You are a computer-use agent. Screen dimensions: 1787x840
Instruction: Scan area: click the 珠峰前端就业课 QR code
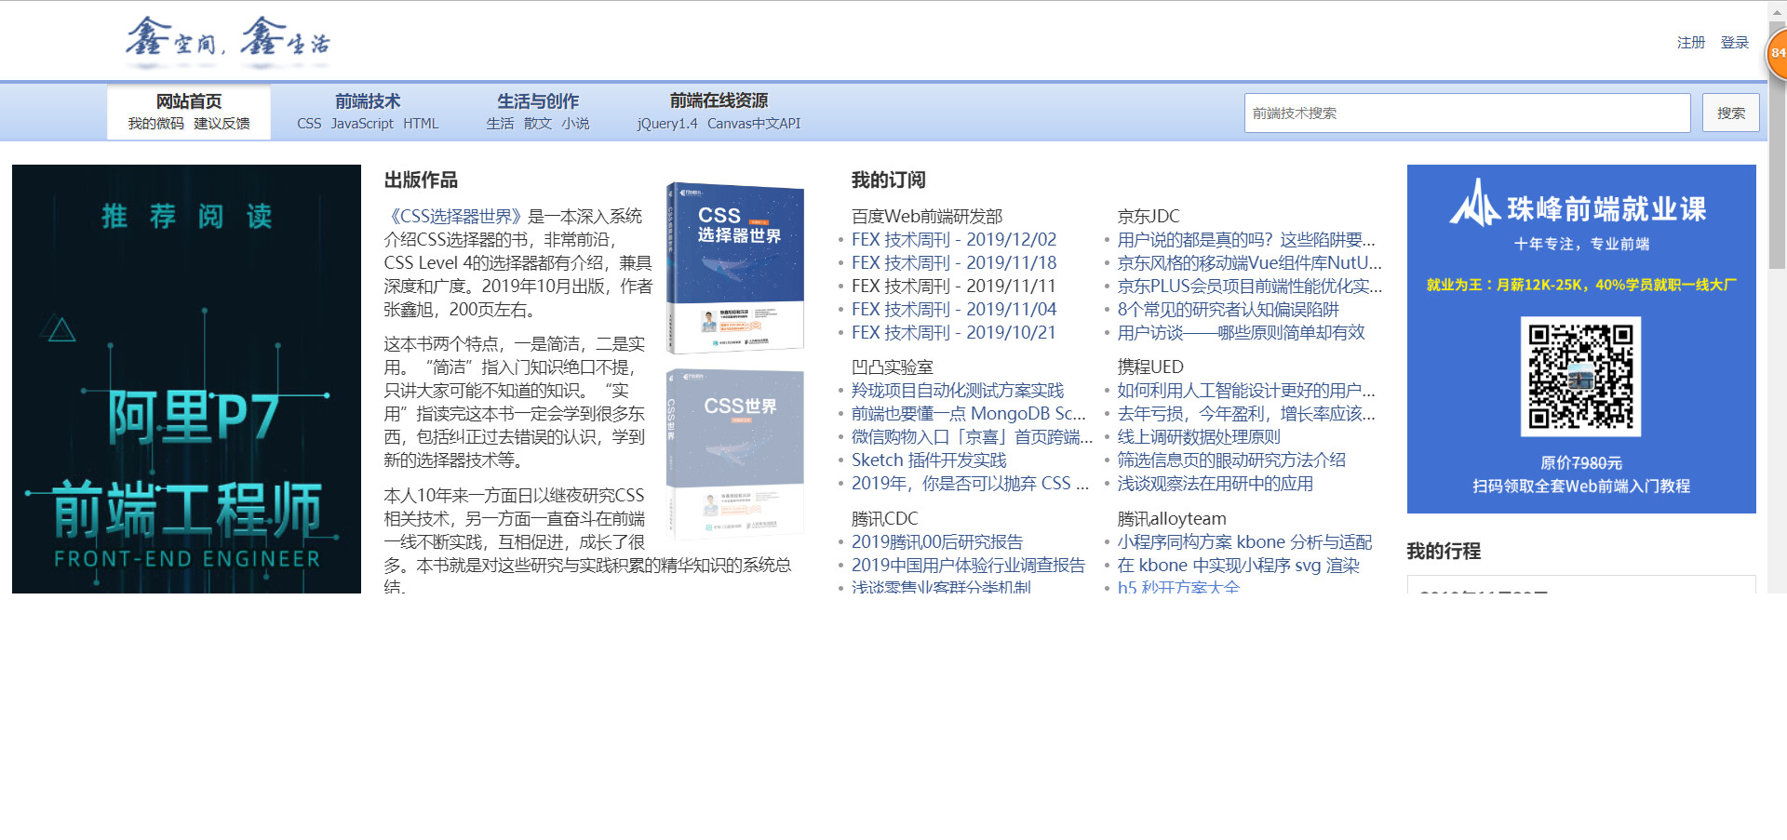click(x=1580, y=376)
